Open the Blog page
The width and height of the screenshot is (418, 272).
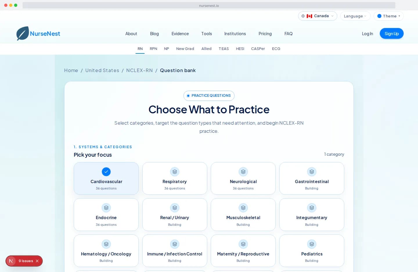coord(154,34)
